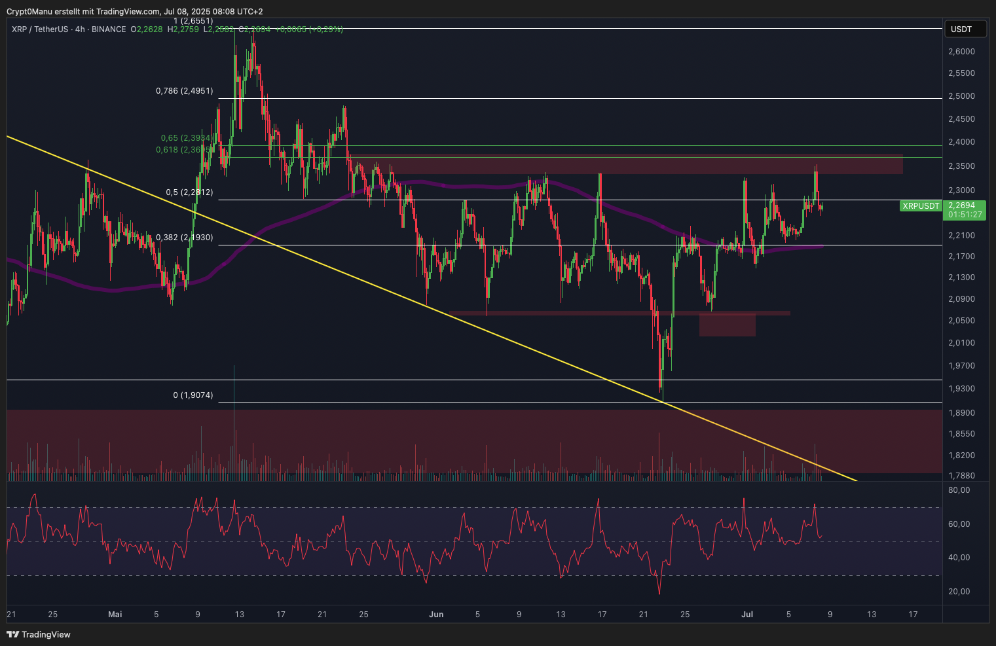Click the green XRPUSDT symbol label
Viewport: 996px width, 646px height.
tap(920, 206)
